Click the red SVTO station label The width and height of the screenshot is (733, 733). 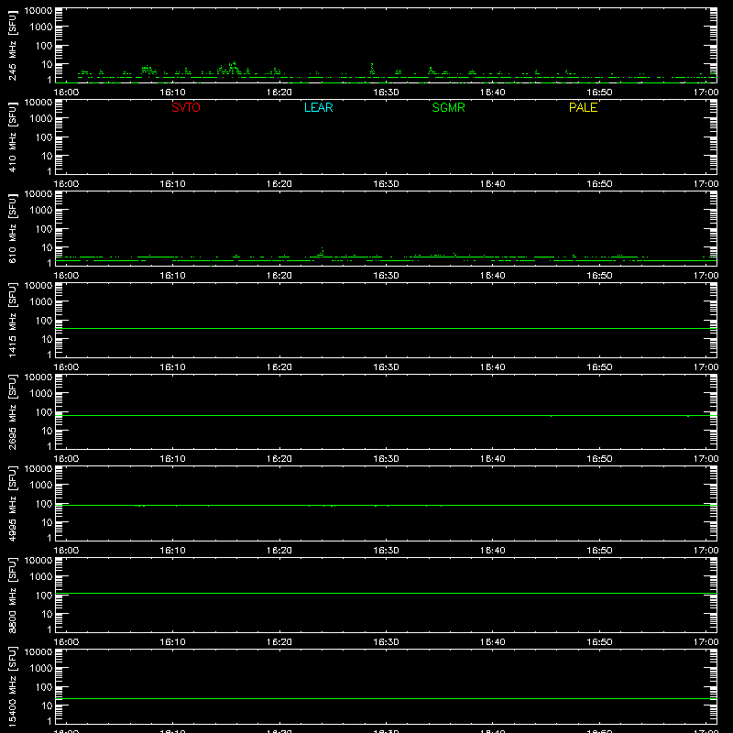tap(186, 107)
